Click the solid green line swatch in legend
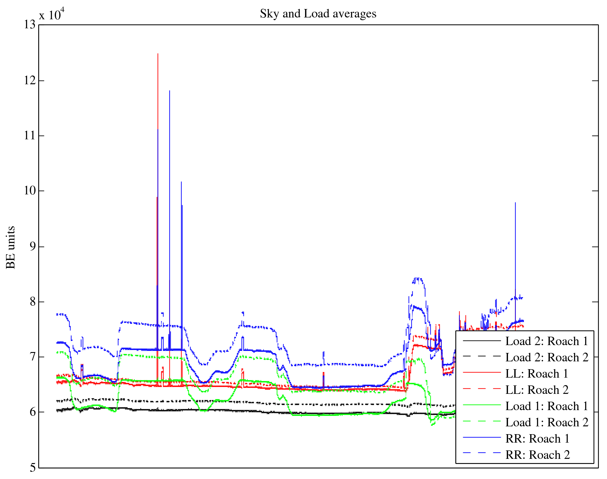Viewport: 607px width, 479px height. click(x=482, y=405)
